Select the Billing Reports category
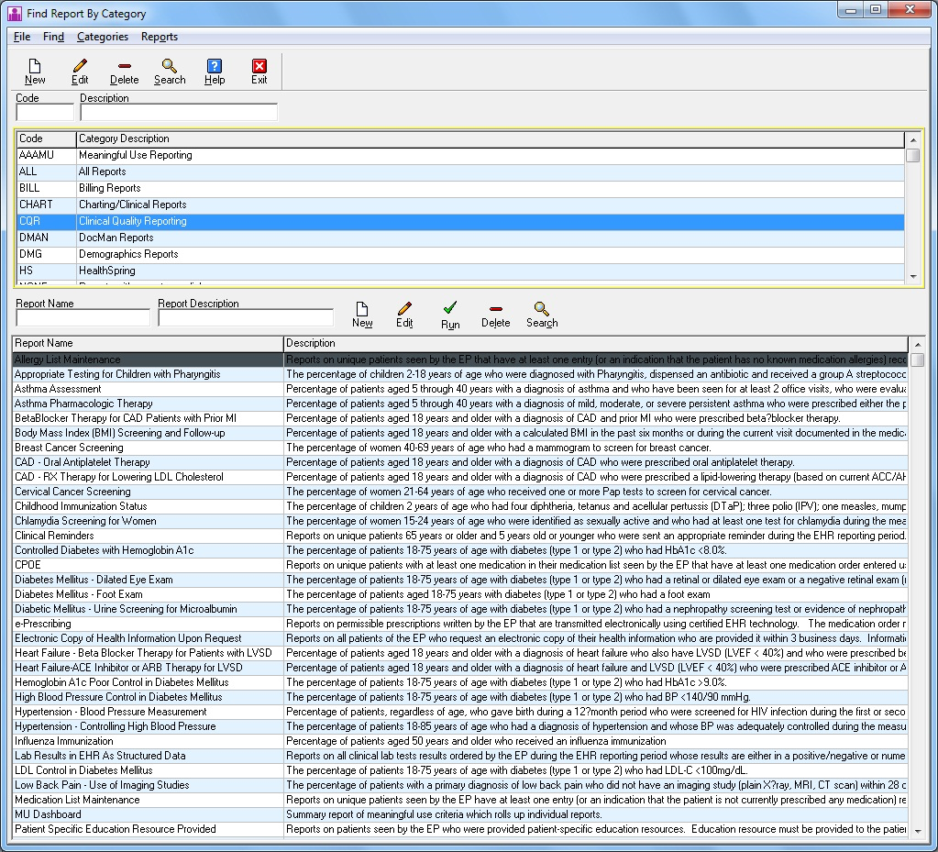The width and height of the screenshot is (938, 852). point(460,188)
